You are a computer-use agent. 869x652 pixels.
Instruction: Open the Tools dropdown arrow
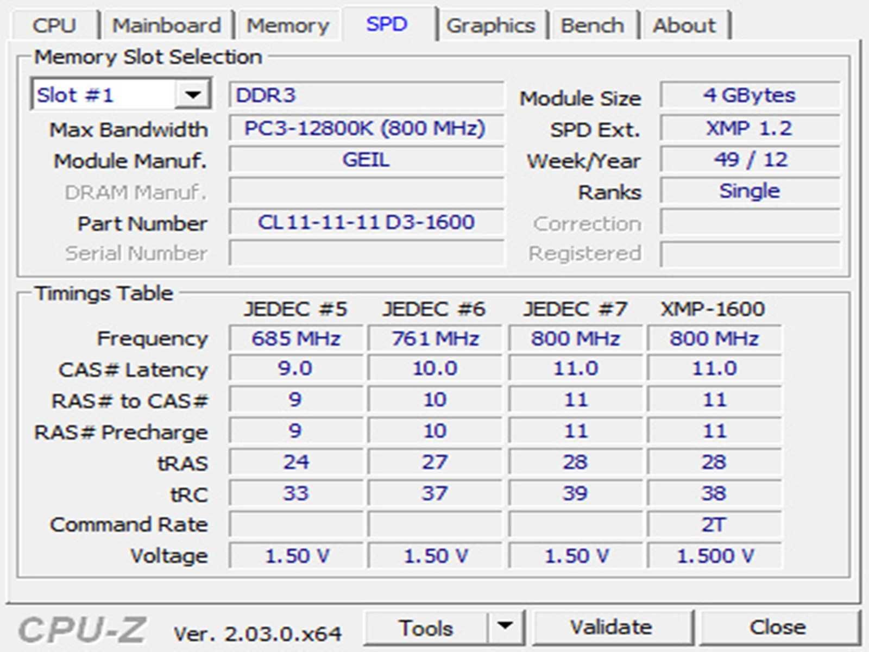pyautogui.click(x=505, y=628)
